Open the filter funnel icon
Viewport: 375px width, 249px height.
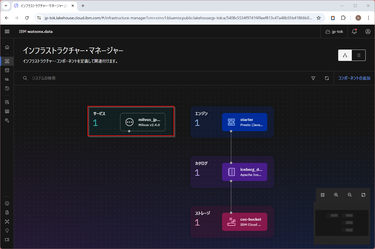pyautogui.click(x=313, y=78)
